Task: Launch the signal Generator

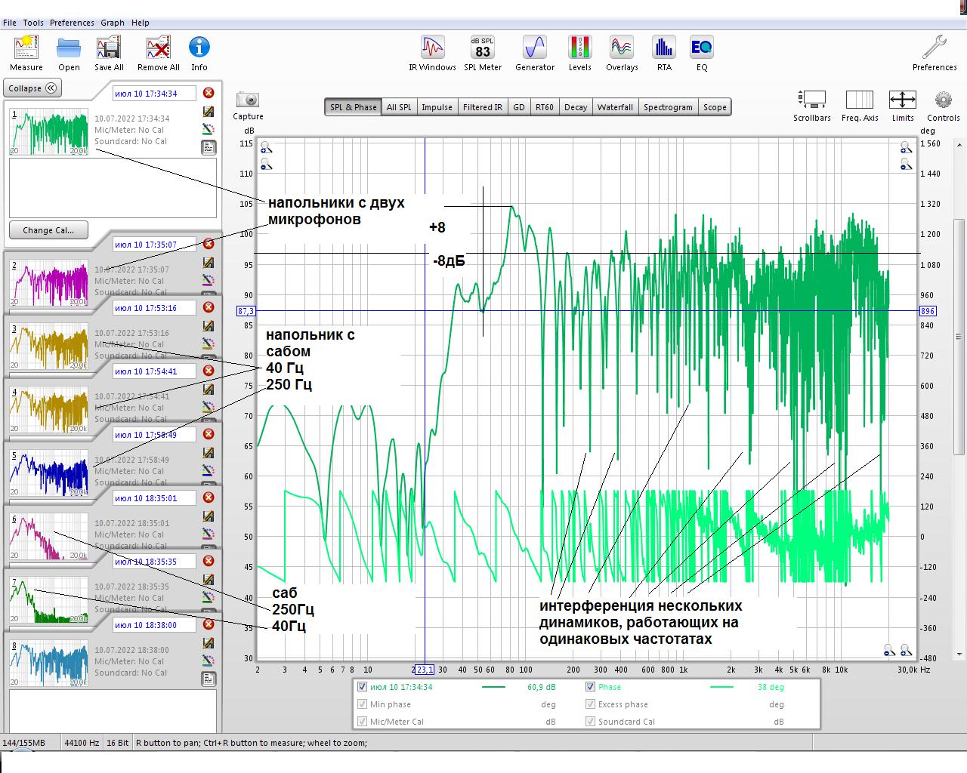Action: [534, 48]
